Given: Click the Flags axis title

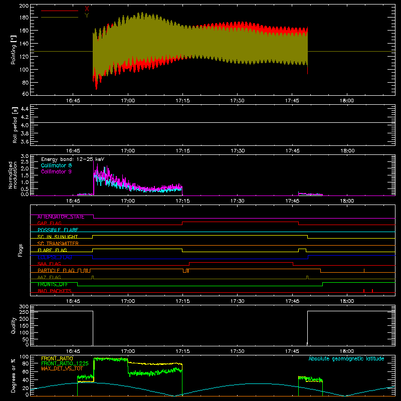Looking at the screenshot, I should pos(21,250).
